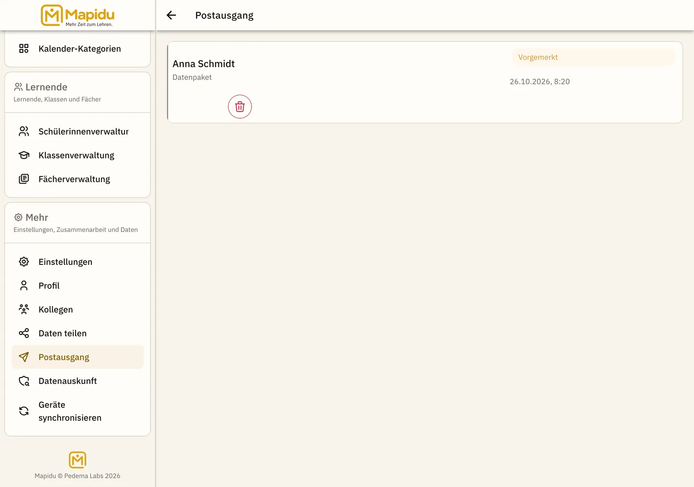The height and width of the screenshot is (487, 694).
Task: Click 'Einstellungen, Zusammenarbeit und Daten' subtitle
Action: point(75,229)
